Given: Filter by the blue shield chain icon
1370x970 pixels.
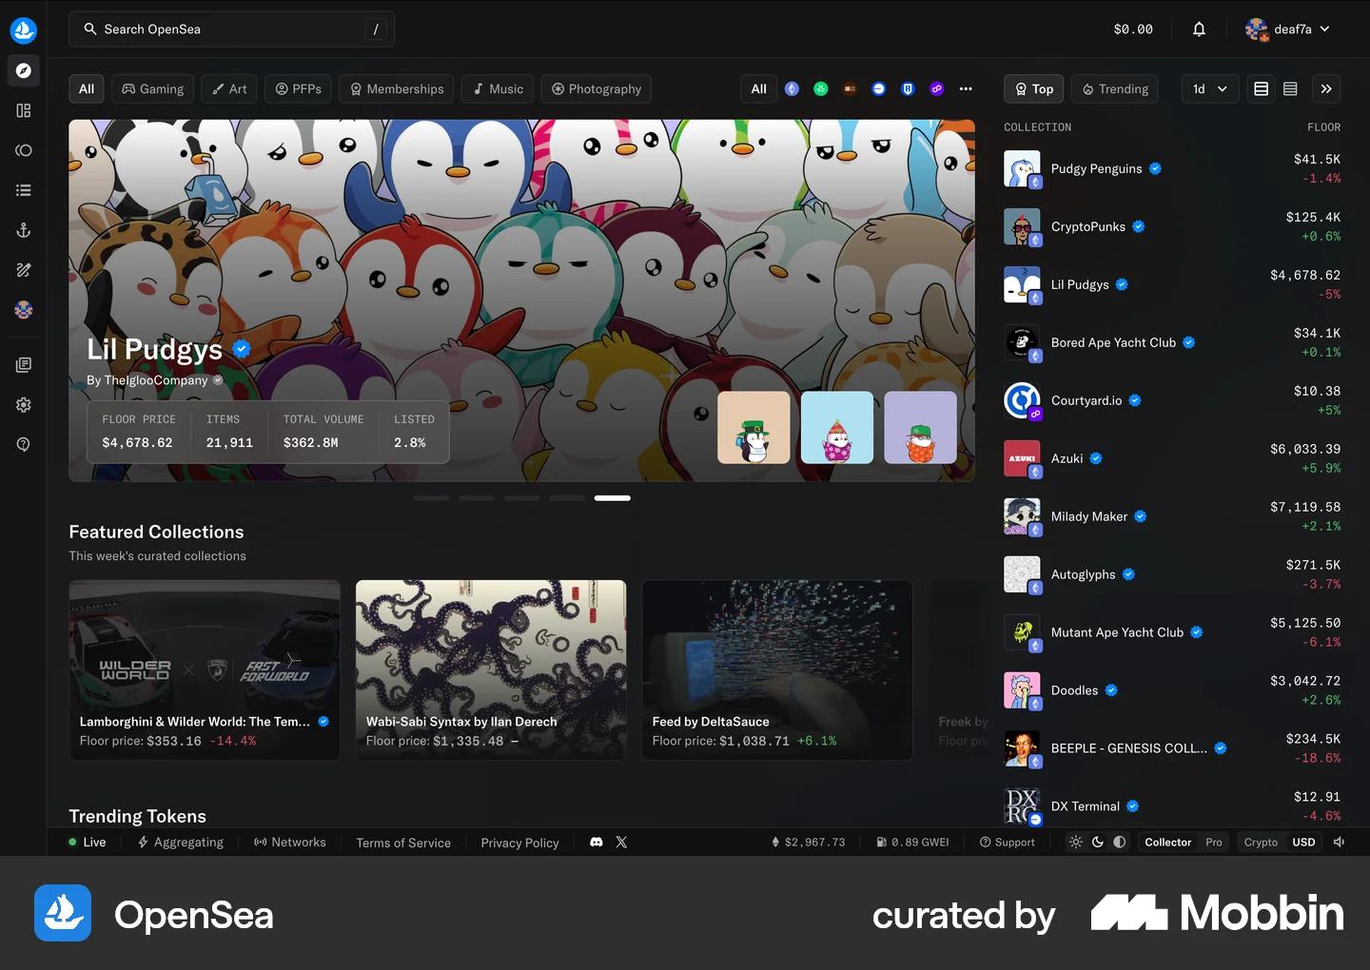Looking at the screenshot, I should (908, 89).
